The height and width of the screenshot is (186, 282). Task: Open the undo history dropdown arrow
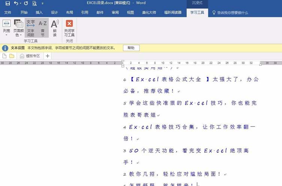20,3
